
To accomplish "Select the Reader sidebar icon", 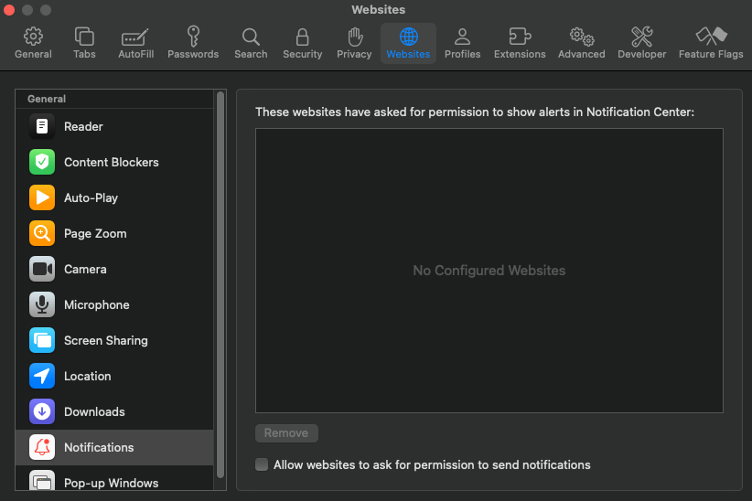I will (x=42, y=126).
